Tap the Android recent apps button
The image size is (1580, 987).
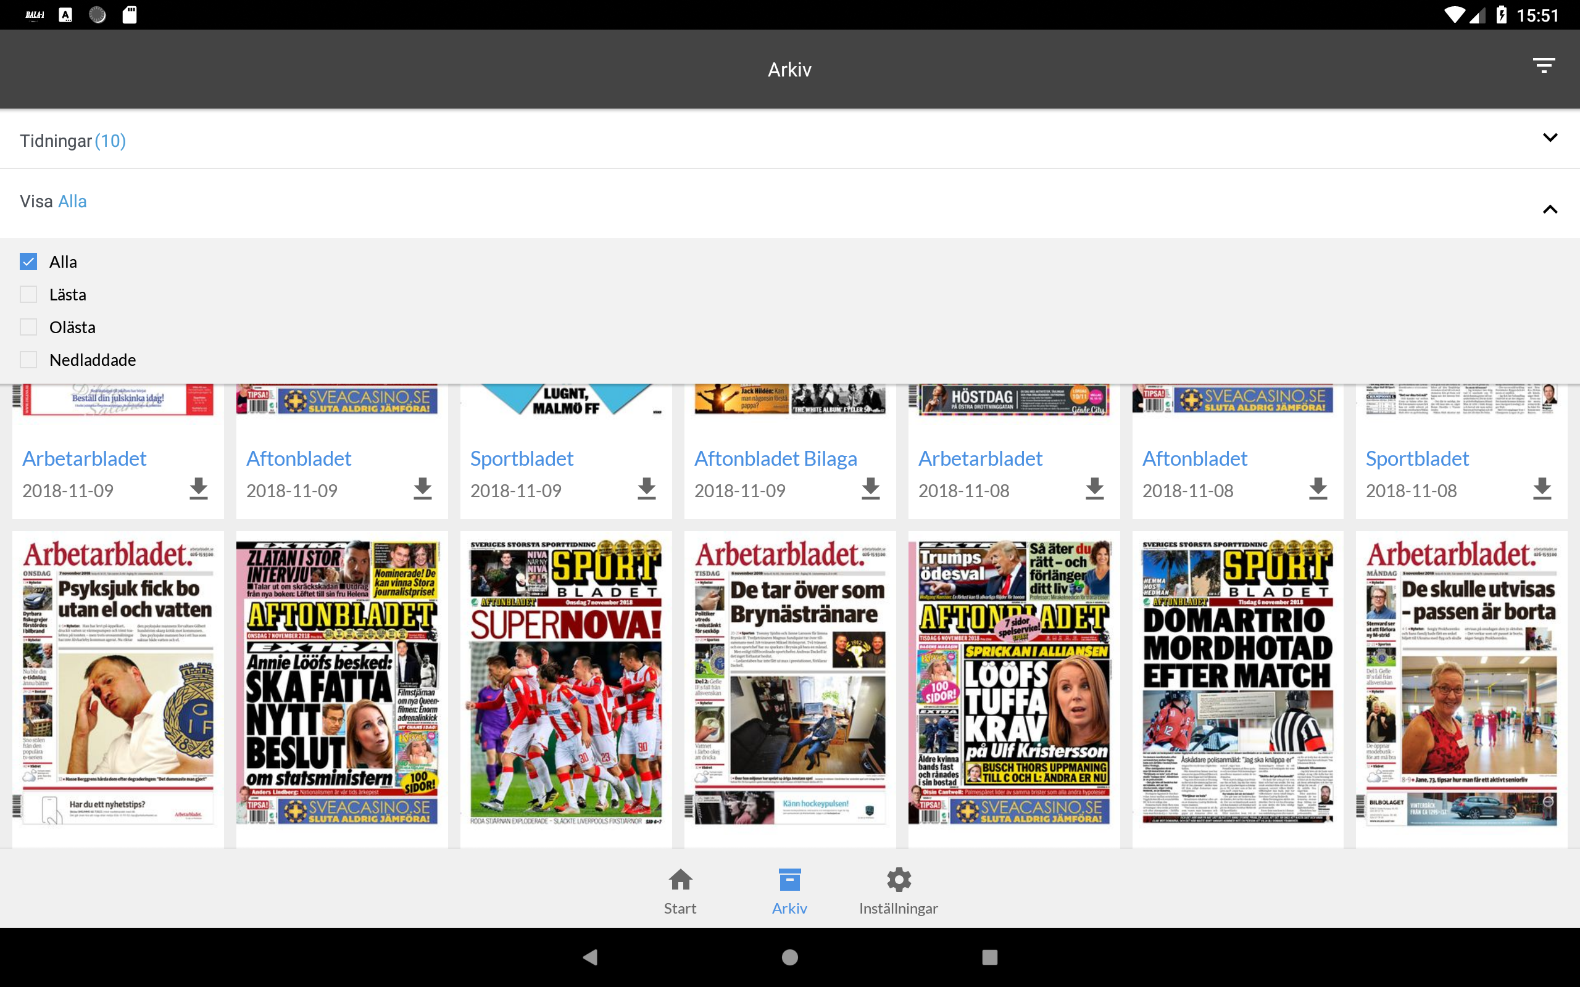coord(990,957)
